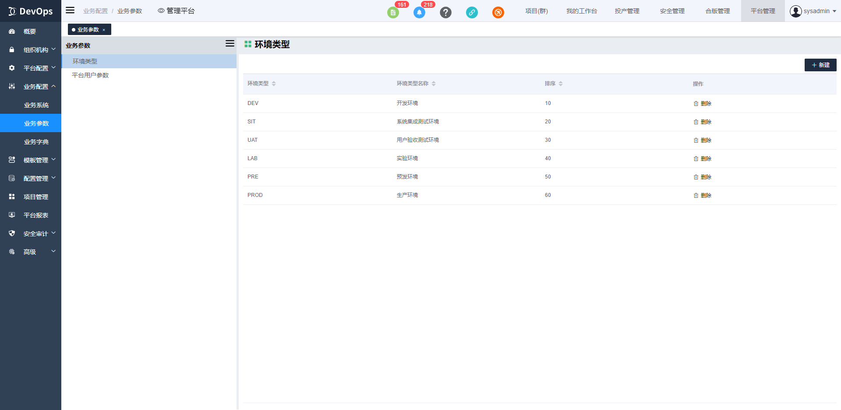Open the blue bell notifications icon
Screen dimensions: 841x410
coord(419,13)
